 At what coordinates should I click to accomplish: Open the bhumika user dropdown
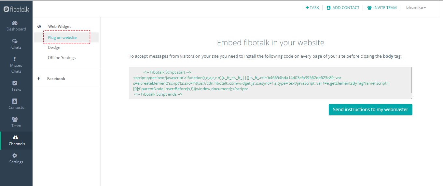pyautogui.click(x=416, y=7)
